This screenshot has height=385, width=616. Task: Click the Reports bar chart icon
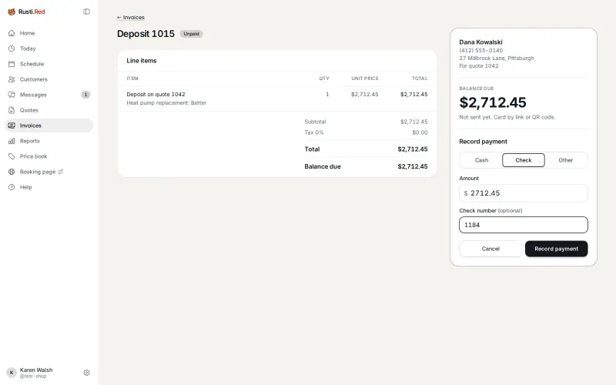pos(12,141)
